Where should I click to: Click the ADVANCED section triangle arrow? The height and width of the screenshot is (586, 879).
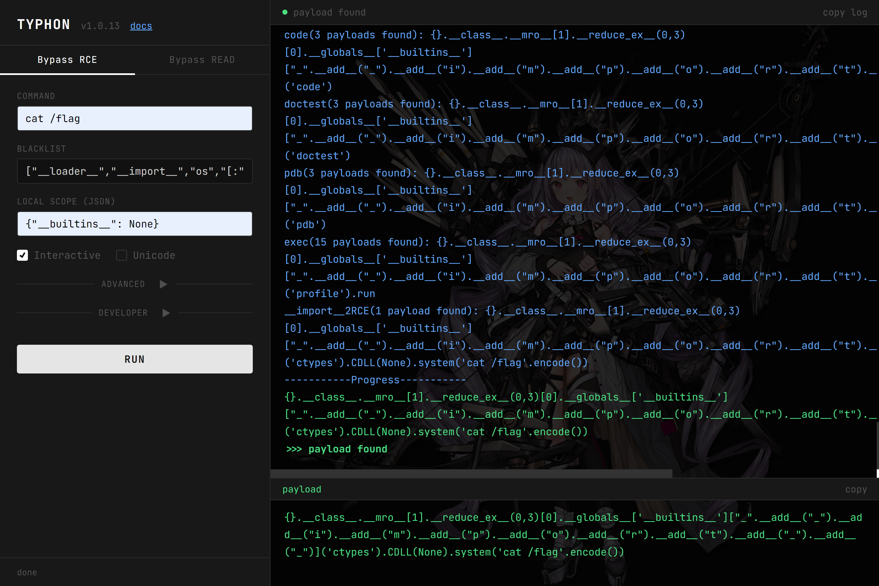point(163,284)
